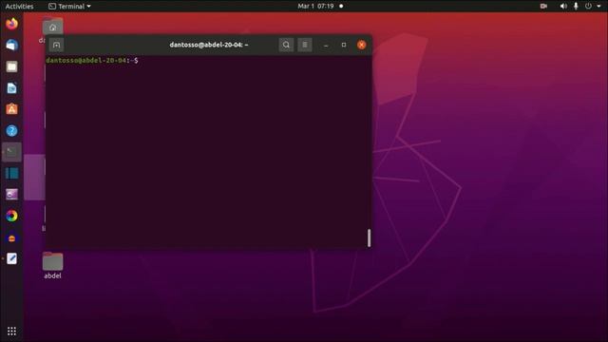The height and width of the screenshot is (342, 608).
Task: Open the Help question-mark icon
Action: click(11, 131)
